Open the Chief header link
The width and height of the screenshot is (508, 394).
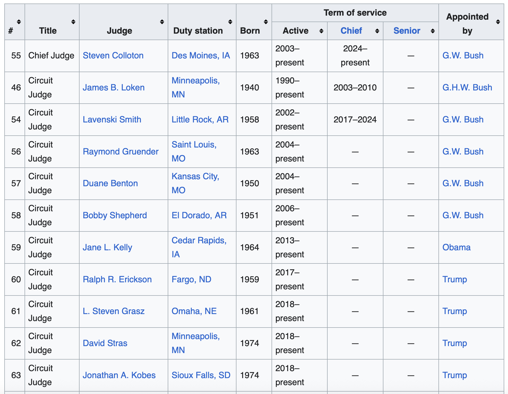[x=351, y=31]
